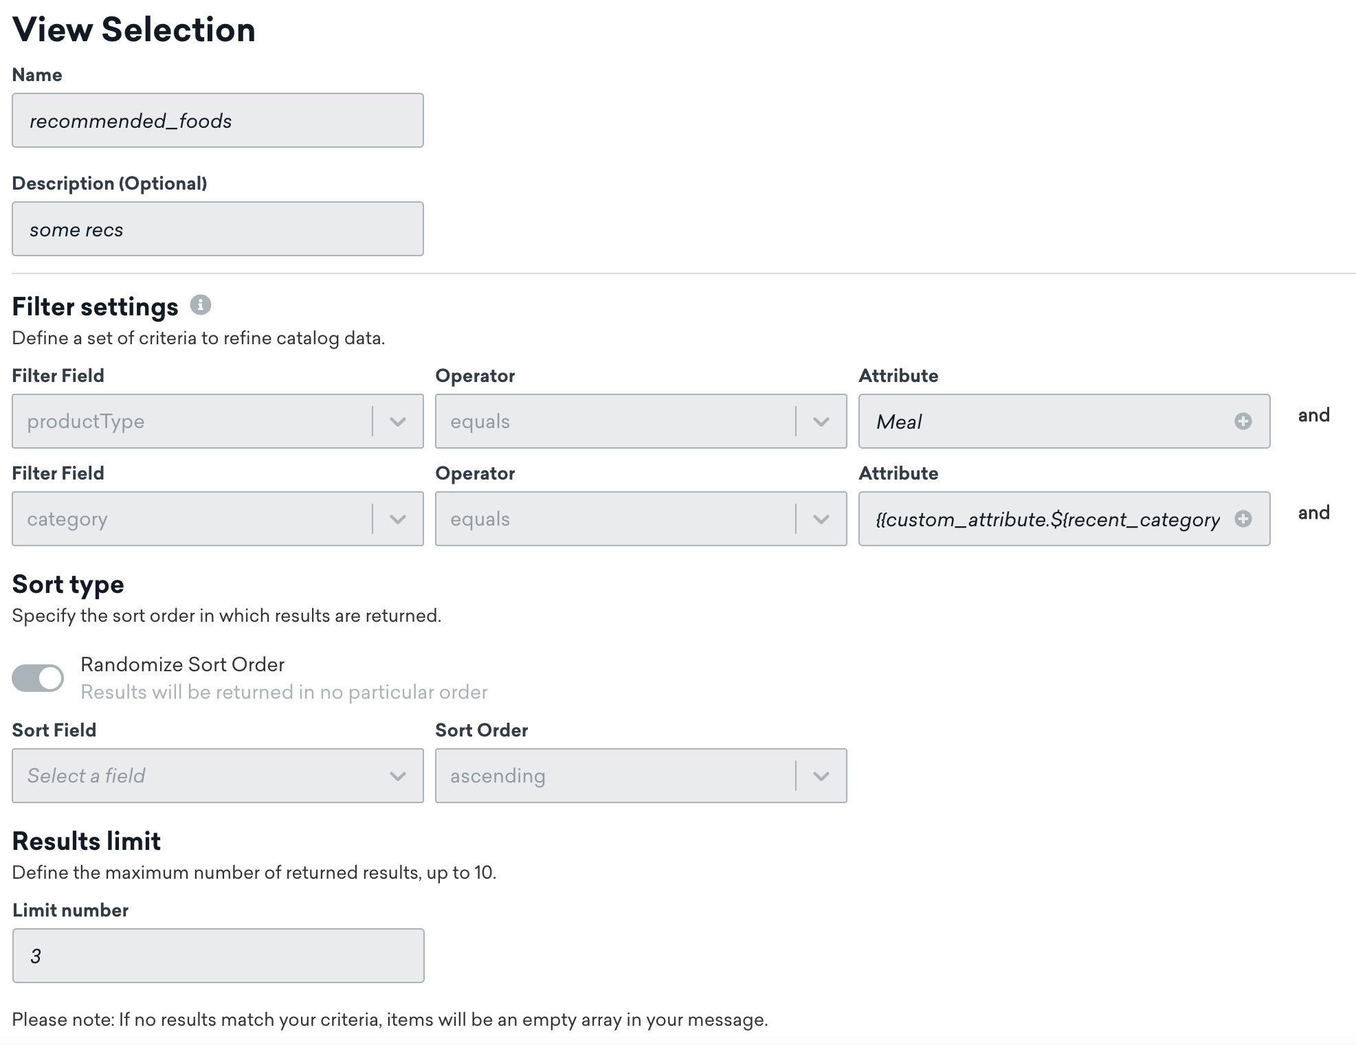1356x1045 pixels.
Task: Click the Limit number input field
Action: click(217, 956)
